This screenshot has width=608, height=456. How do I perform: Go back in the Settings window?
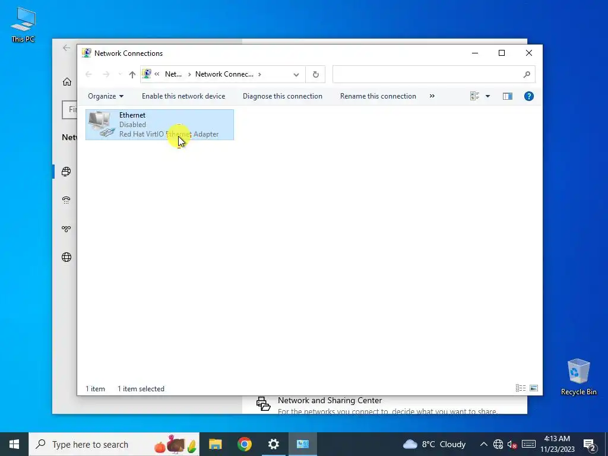point(66,47)
